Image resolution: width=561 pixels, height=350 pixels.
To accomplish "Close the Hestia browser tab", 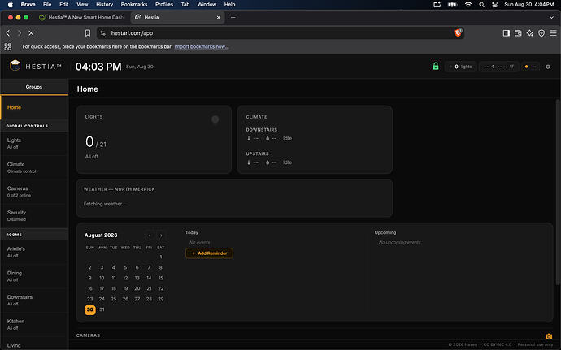I will [x=219, y=17].
